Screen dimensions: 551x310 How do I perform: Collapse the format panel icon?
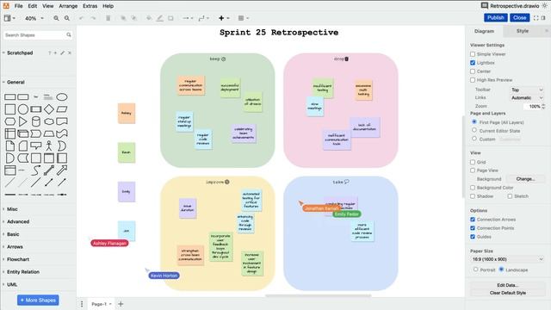[543, 18]
